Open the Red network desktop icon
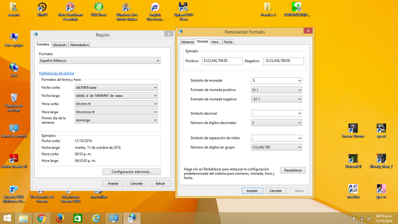 pos(14,70)
